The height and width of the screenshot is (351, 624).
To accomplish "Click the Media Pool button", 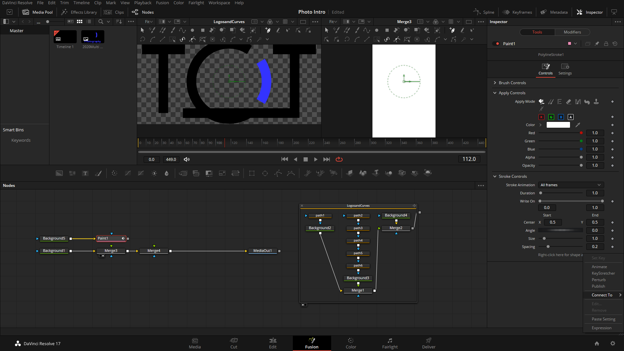I will tap(37, 12).
